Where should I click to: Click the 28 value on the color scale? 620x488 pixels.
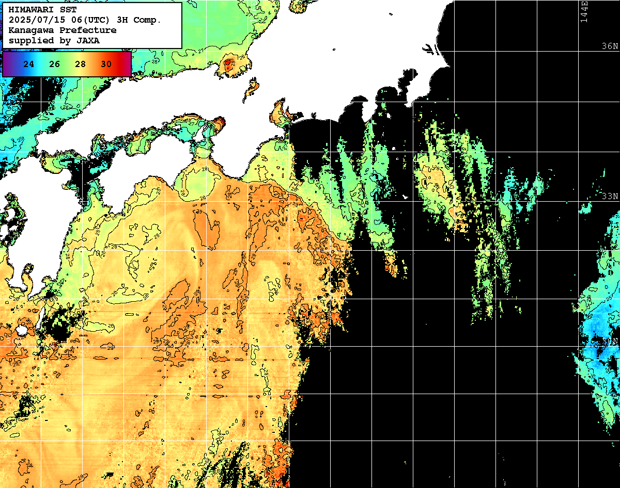click(81, 64)
